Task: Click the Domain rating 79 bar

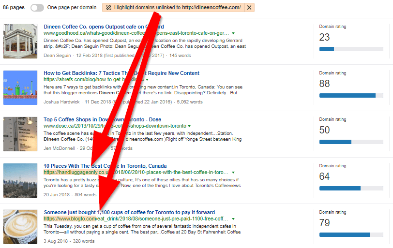Action: 351,235
